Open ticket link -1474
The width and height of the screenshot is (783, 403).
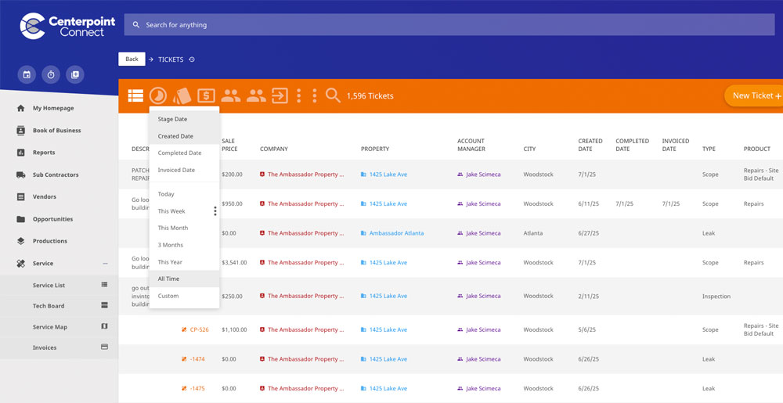197,359
